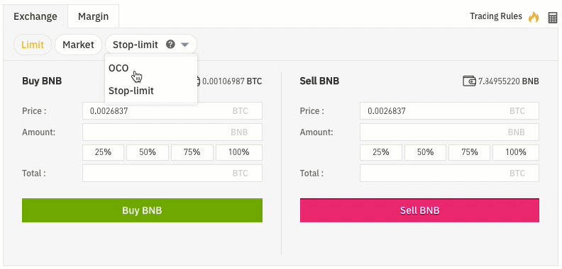Collapse the Stop-limit dropdown arrow
This screenshot has height=269, width=562.
pyautogui.click(x=184, y=45)
